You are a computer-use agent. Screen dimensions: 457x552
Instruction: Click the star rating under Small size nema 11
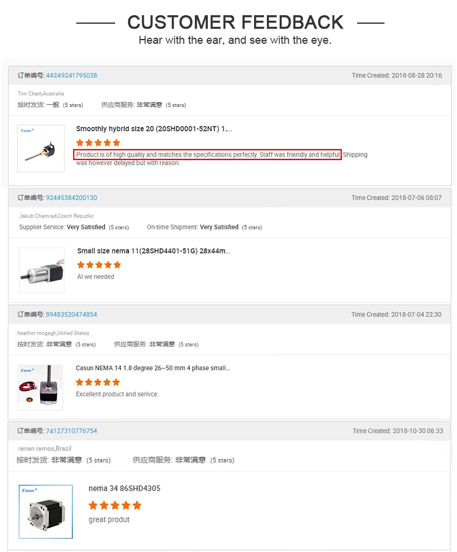pyautogui.click(x=99, y=265)
